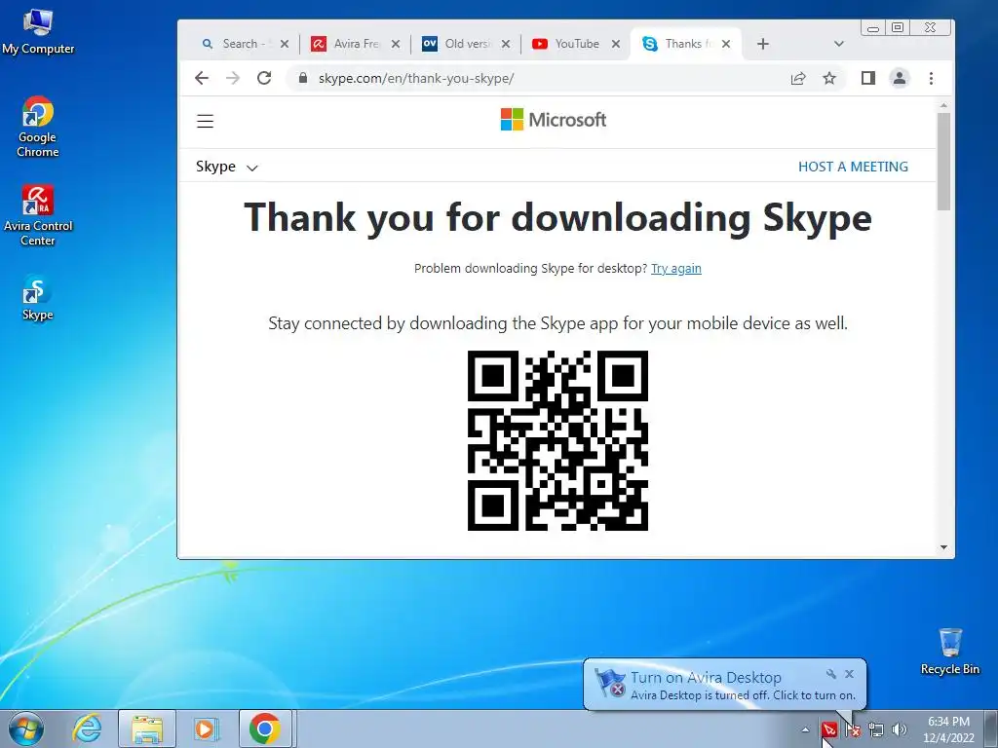Open the Chrome profile avatar
This screenshot has height=748, width=998.
point(900,78)
